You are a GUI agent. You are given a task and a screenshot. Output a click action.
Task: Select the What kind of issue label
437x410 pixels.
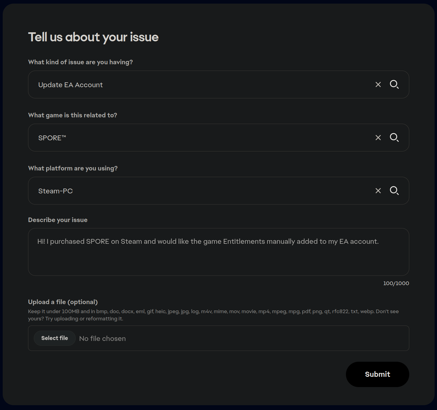[x=81, y=62]
